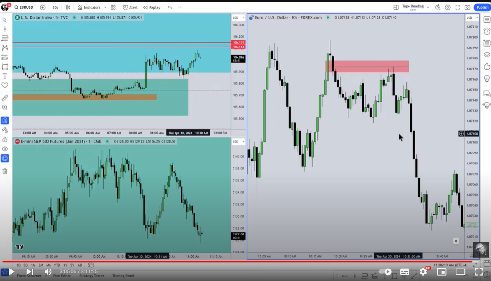Viewport: 491px width, 281px height.
Task: Set chart range to 5Y
Action: pyautogui.click(x=72, y=265)
